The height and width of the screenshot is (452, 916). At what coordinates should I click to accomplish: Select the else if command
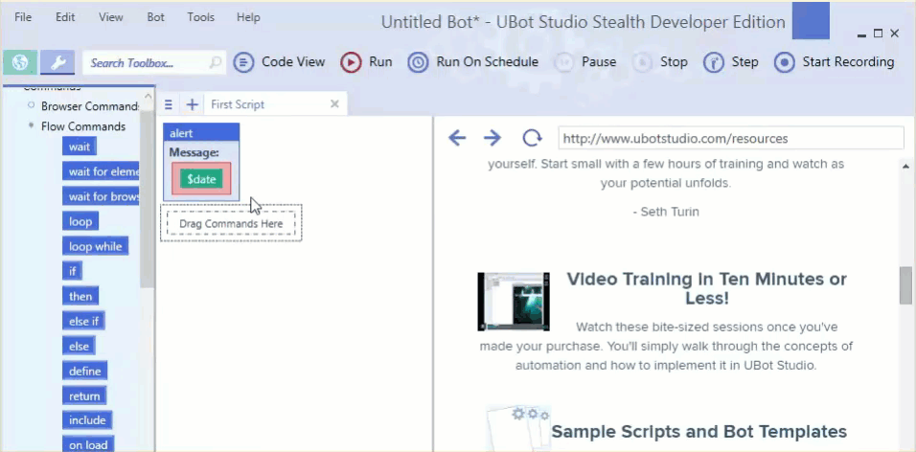click(x=83, y=321)
